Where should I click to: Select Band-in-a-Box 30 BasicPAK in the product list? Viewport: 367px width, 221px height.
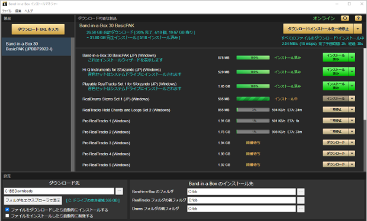point(36,47)
